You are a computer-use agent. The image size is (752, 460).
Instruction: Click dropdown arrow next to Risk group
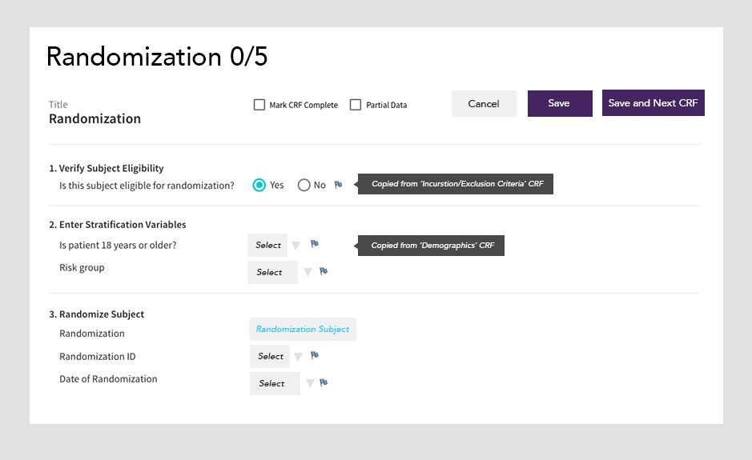(x=308, y=273)
